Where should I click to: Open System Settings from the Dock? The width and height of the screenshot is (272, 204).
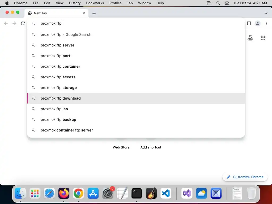pyautogui.click(x=108, y=193)
